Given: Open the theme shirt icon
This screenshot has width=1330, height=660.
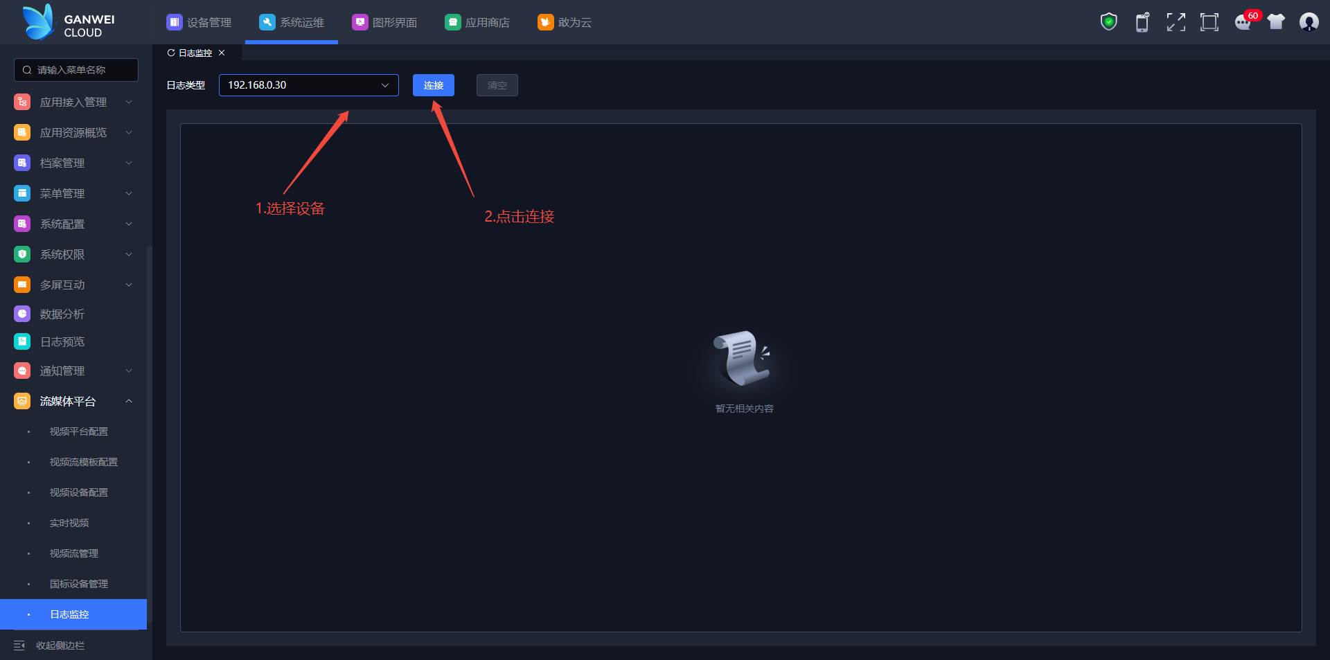Looking at the screenshot, I should 1276,22.
